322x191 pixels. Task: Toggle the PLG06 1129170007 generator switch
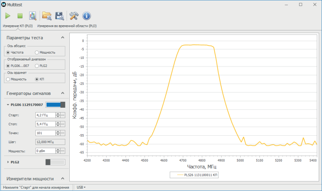[55, 105]
